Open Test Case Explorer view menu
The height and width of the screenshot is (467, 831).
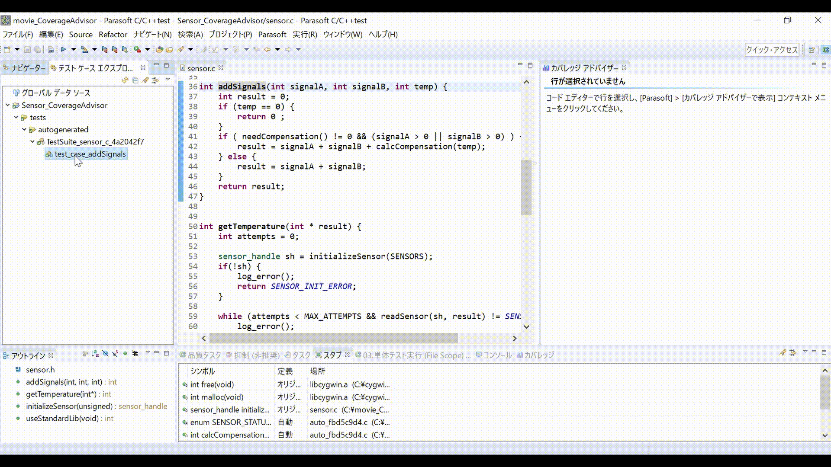(x=167, y=80)
